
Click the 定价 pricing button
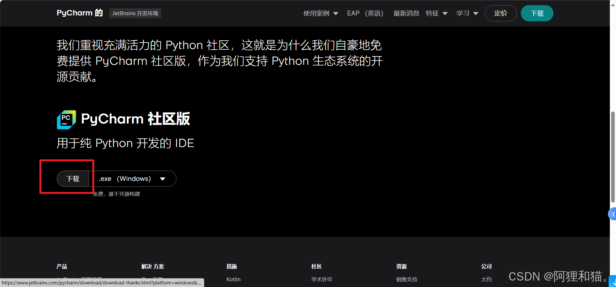click(501, 13)
